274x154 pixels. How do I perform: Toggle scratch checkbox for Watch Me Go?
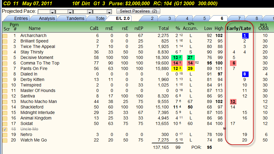(x=5, y=140)
